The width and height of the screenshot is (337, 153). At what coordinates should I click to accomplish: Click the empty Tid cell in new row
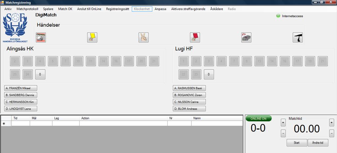click(x=21, y=124)
